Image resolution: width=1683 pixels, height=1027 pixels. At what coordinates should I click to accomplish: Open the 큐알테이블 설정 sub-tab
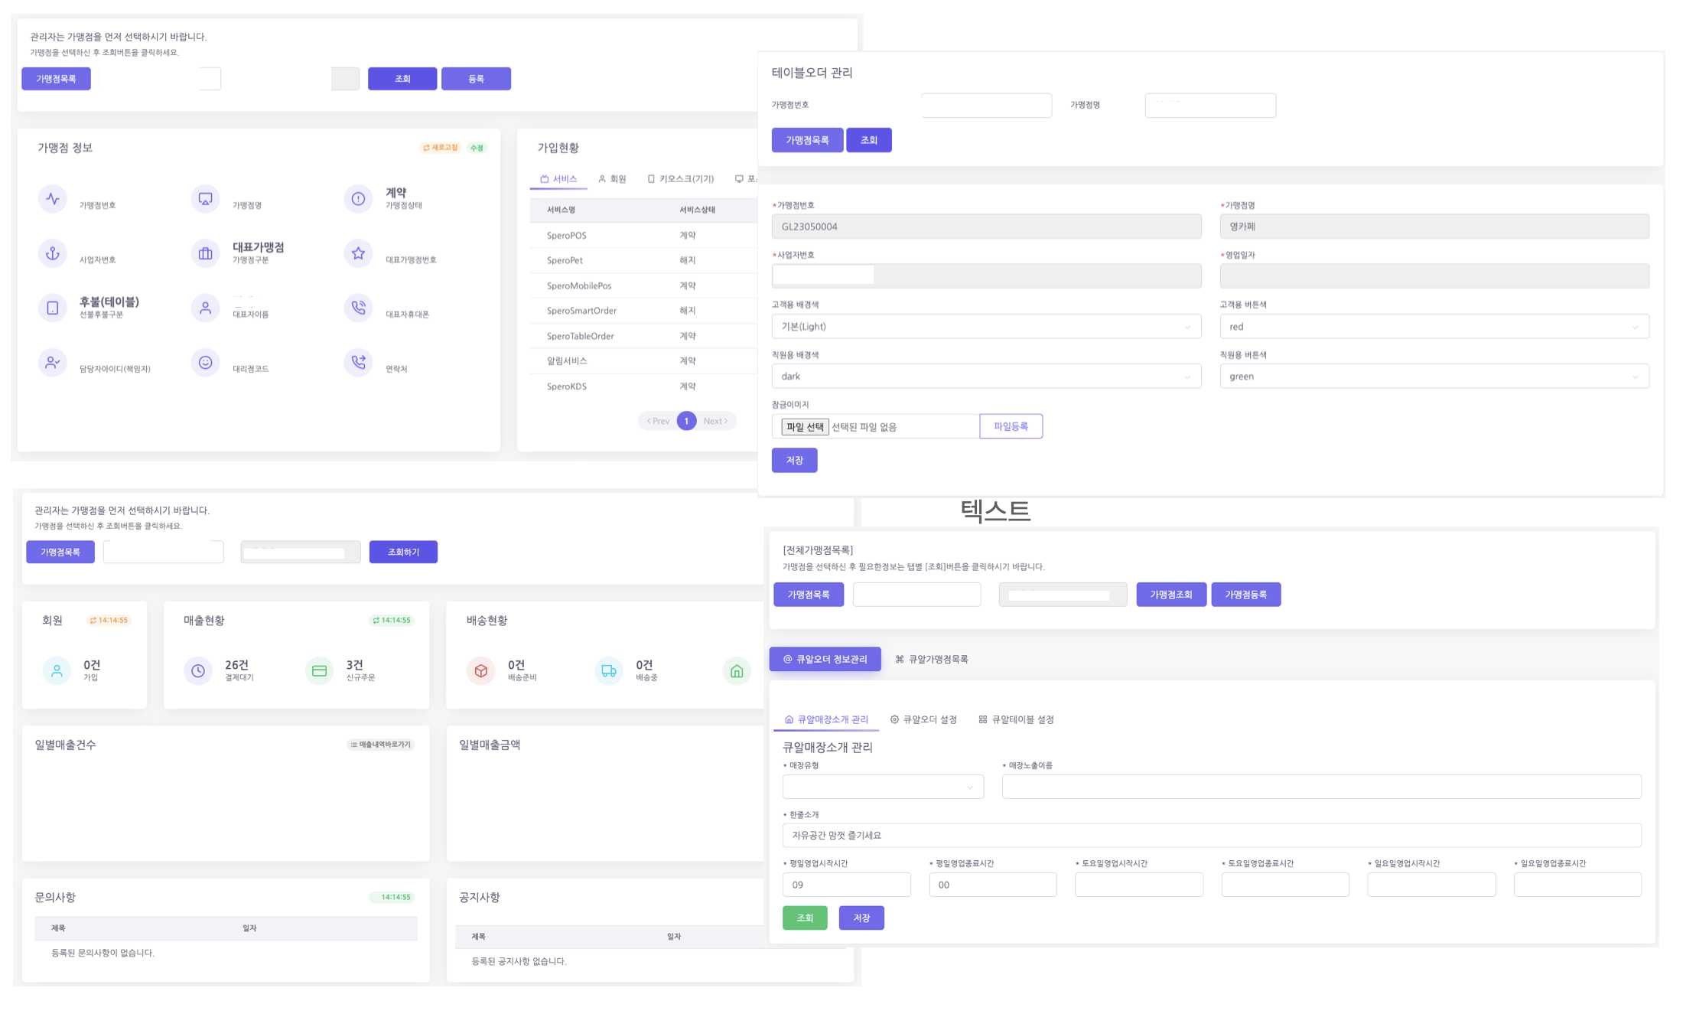click(x=1016, y=719)
